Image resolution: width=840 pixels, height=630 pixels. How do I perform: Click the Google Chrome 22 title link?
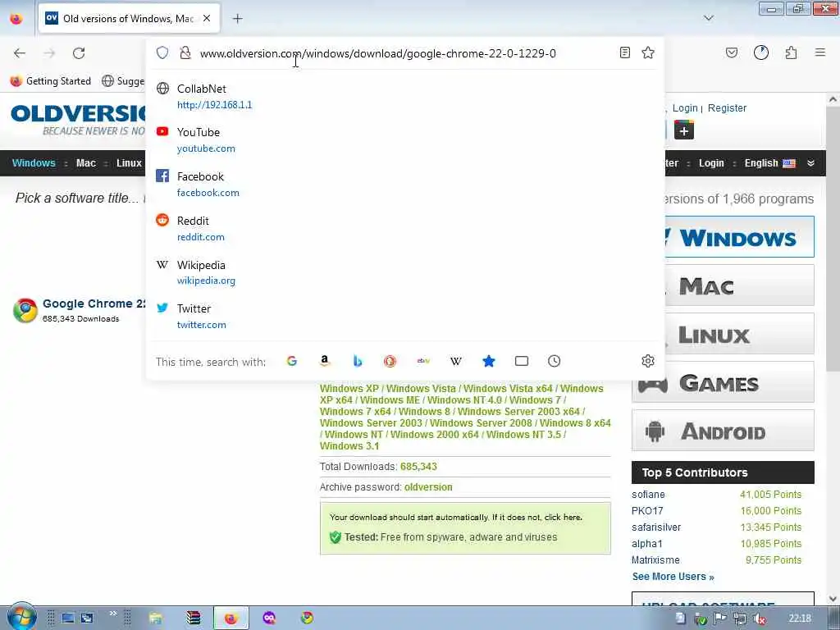(94, 304)
